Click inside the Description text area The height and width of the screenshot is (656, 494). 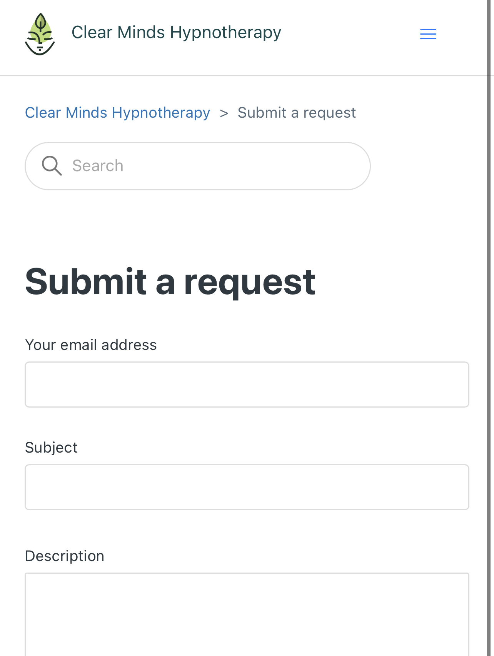247,614
